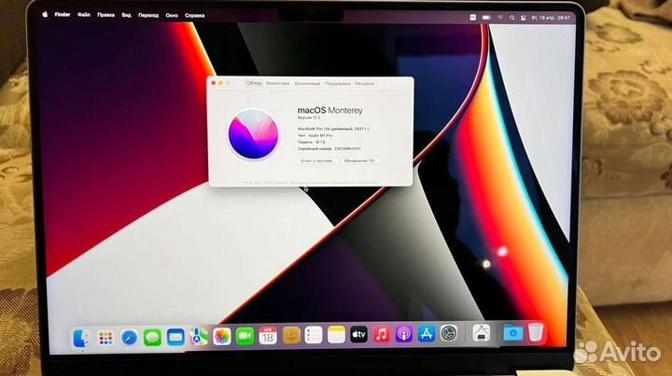Image resolution: width=672 pixels, height=376 pixels.
Task: Open the Файл menu
Action: click(x=84, y=15)
